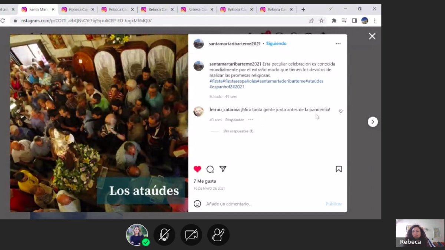Screen dimensions: 445x250
Task: Expand Ver respuestas (1) replies
Action: (238, 131)
